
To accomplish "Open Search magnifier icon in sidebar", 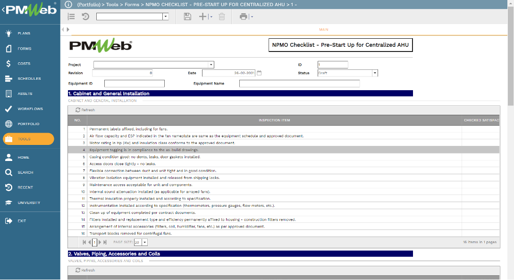I will click(9, 172).
